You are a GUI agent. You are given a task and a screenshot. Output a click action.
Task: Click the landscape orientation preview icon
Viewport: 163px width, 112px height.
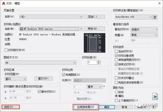click(x=155, y=97)
